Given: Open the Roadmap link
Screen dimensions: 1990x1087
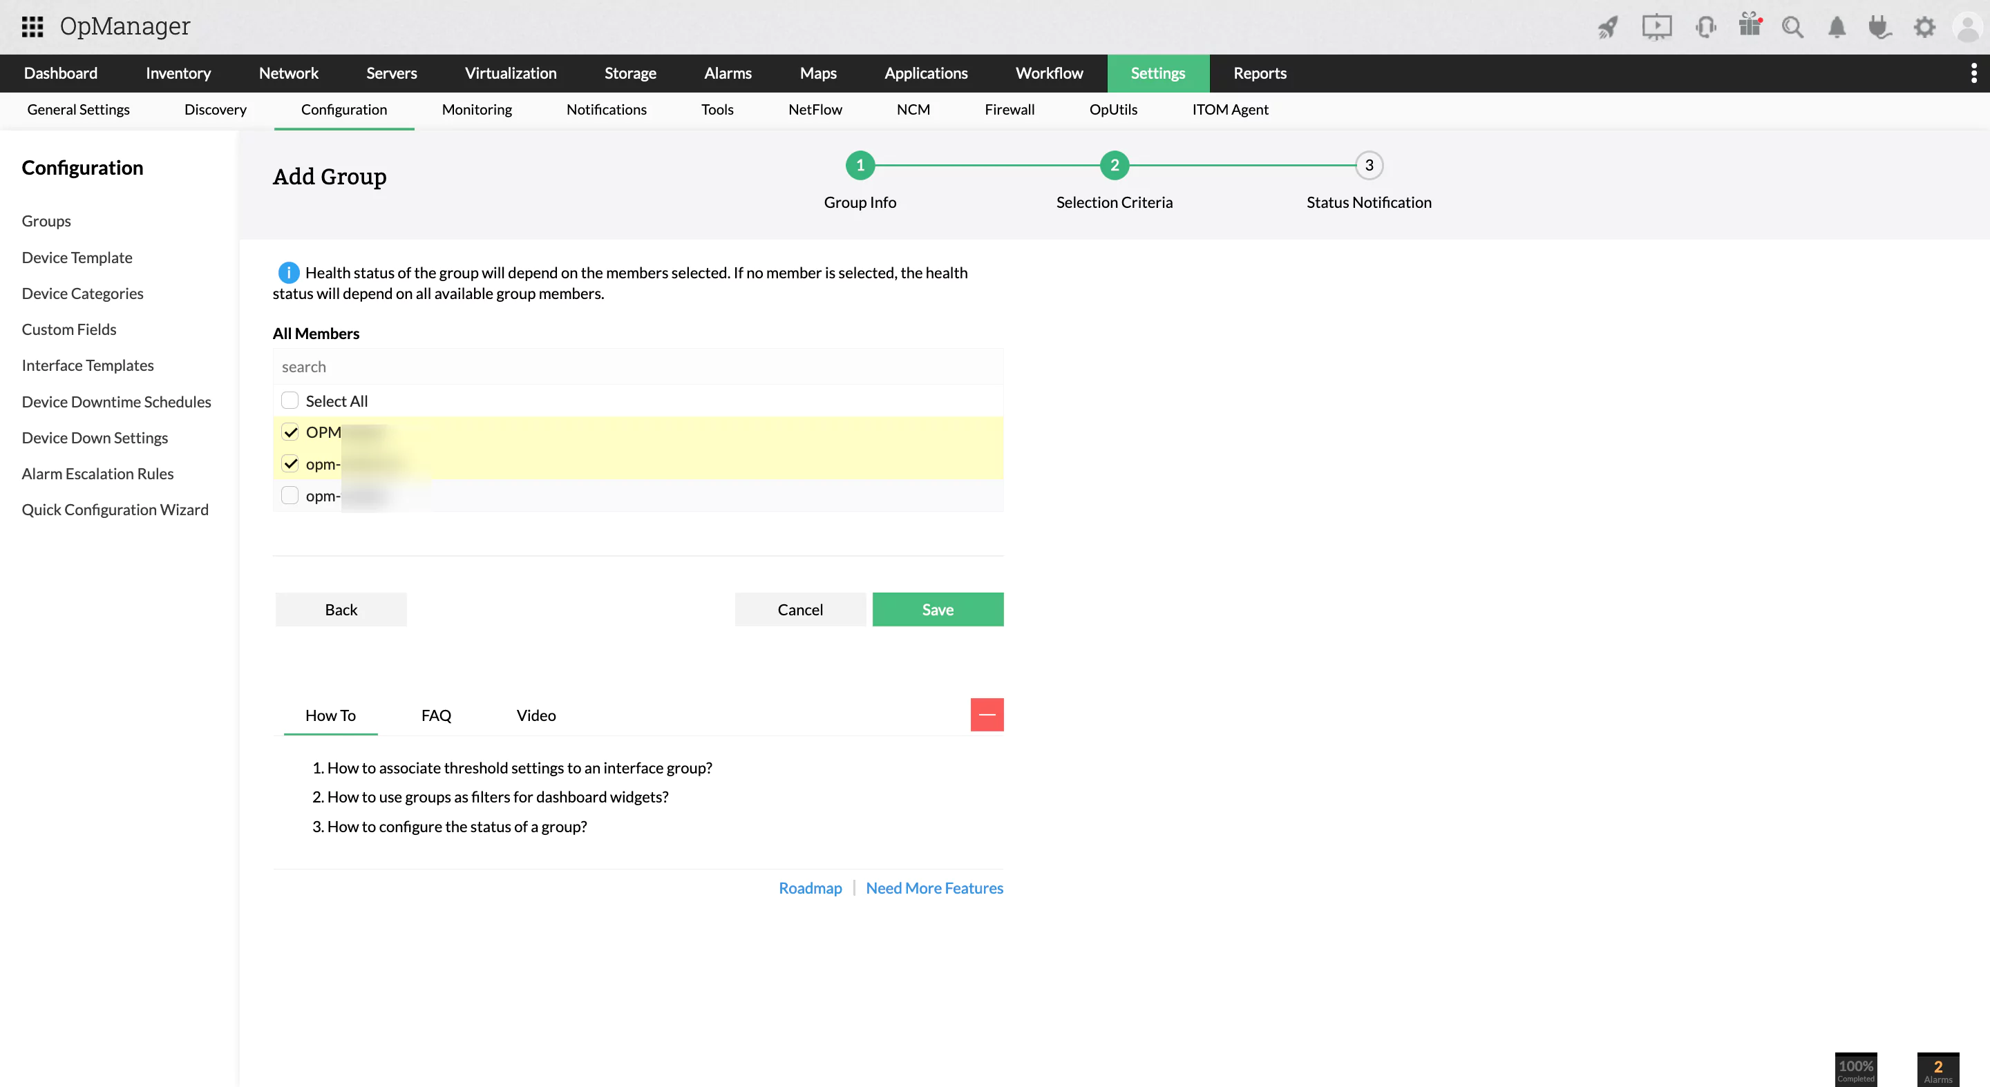Looking at the screenshot, I should (810, 888).
